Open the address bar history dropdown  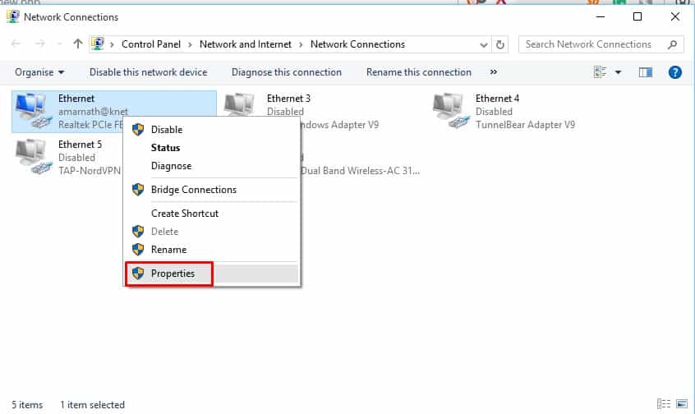click(484, 45)
